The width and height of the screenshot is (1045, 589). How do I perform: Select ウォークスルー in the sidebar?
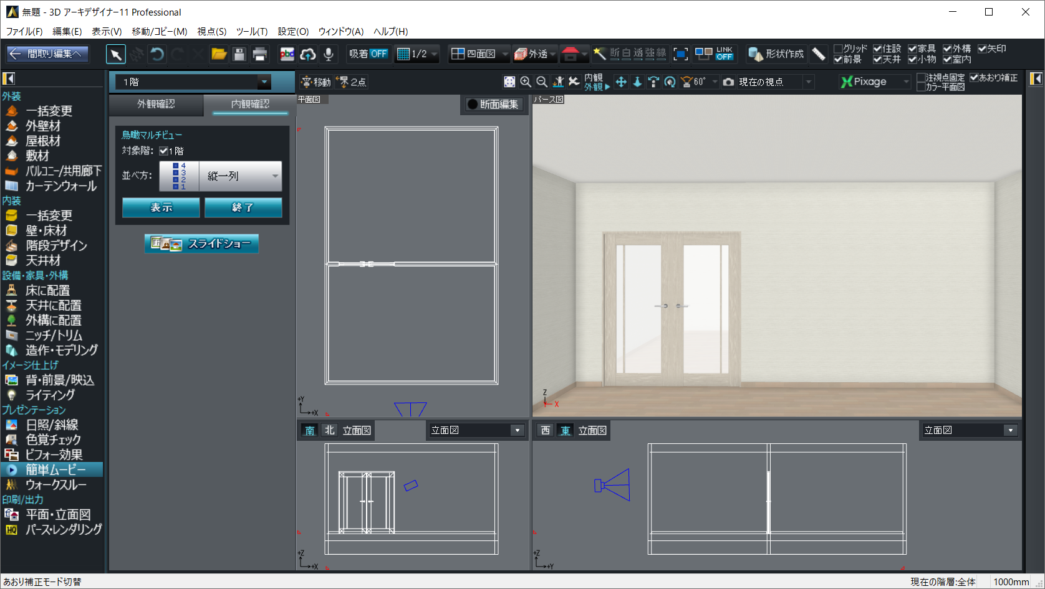coord(55,485)
